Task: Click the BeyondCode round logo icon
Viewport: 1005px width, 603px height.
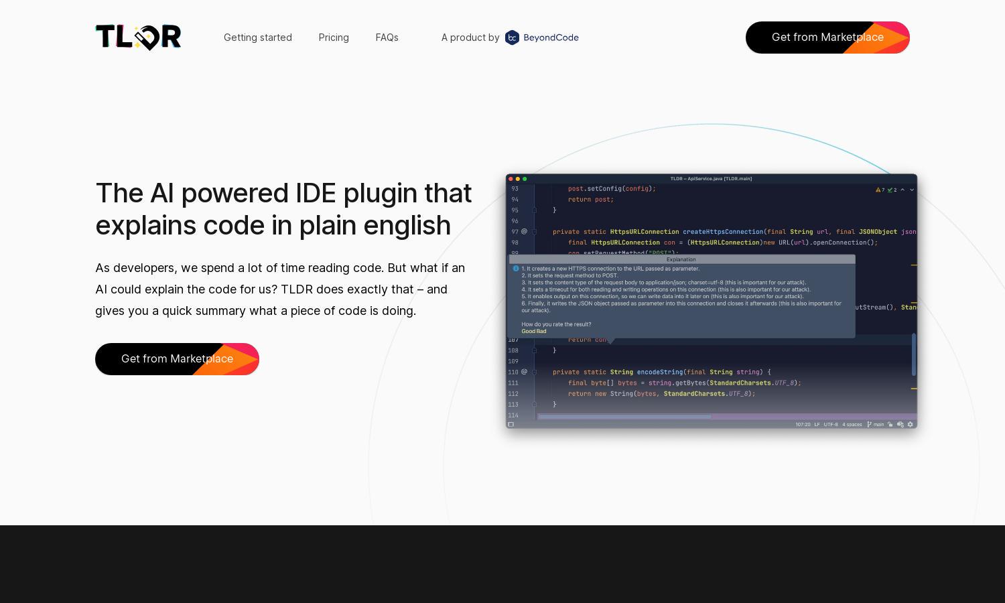Action: point(512,38)
